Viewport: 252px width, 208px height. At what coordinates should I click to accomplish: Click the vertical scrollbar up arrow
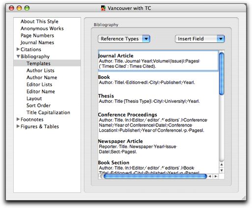[x=222, y=165]
